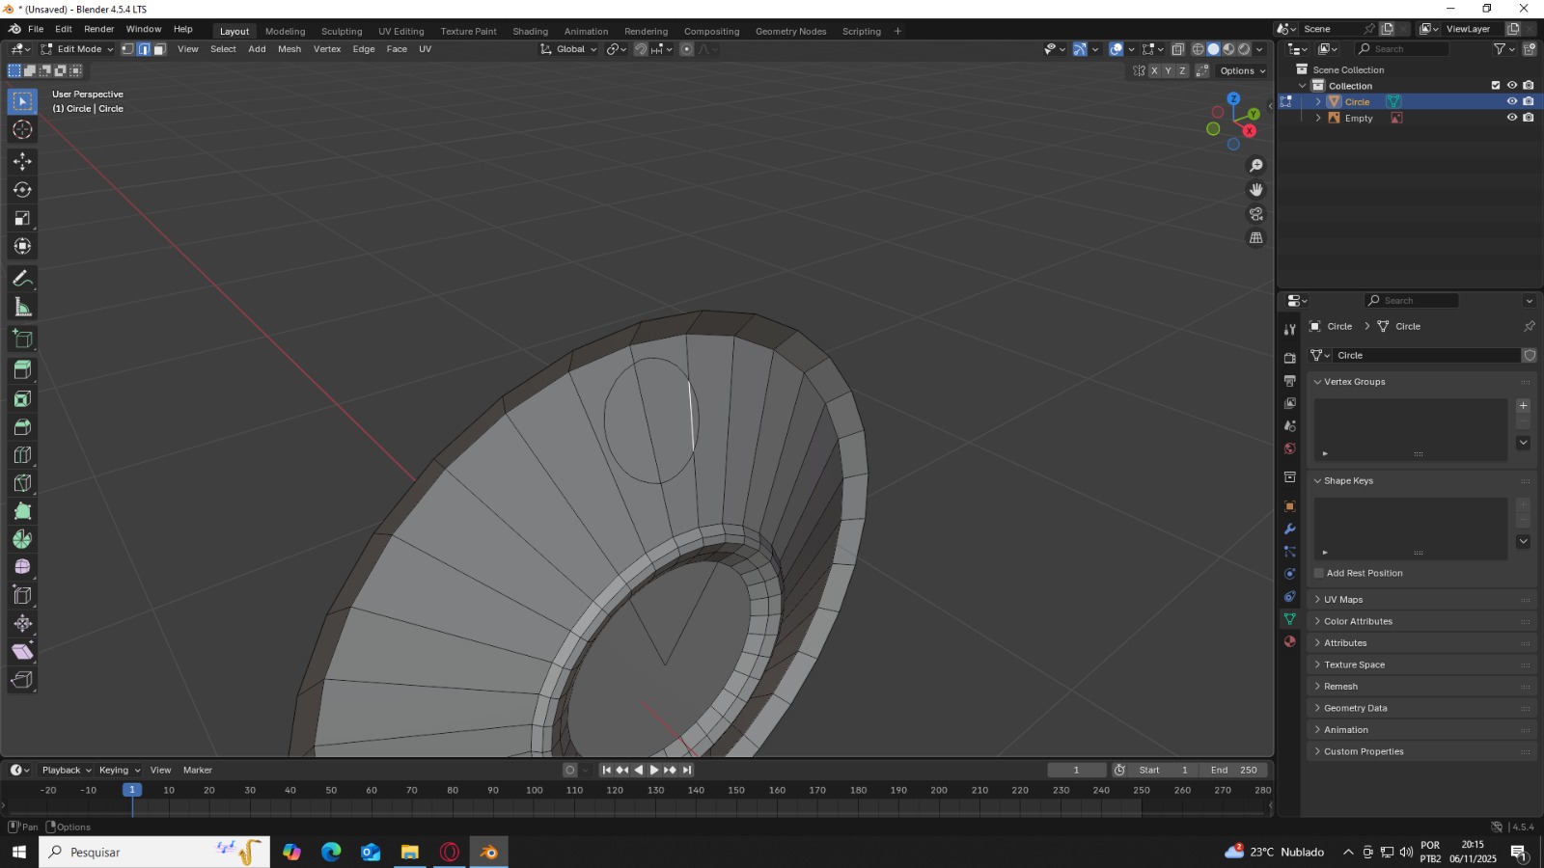Select the Loop Cut tool
The image size is (1544, 868).
click(22, 455)
